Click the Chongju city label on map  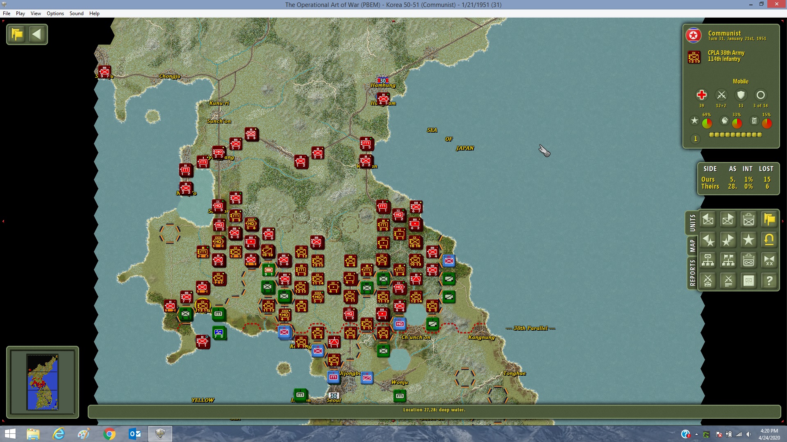click(170, 76)
